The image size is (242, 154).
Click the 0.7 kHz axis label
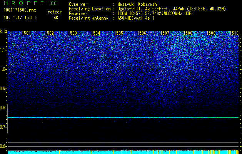[3, 127]
